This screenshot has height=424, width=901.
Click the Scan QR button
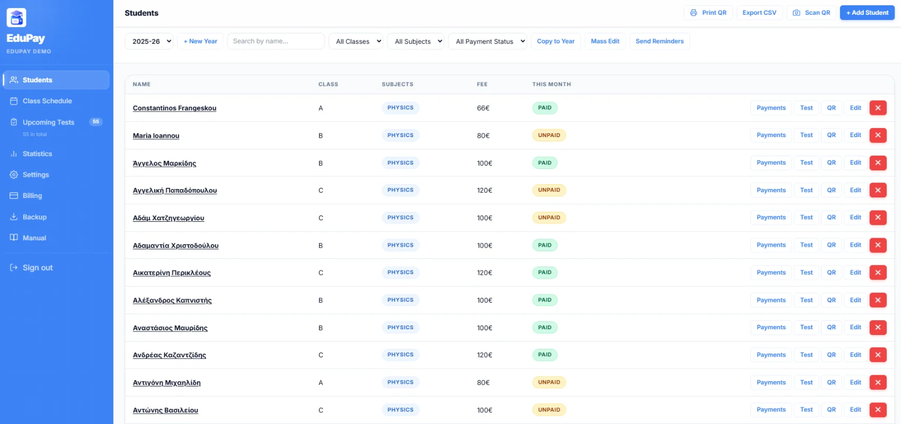pos(811,13)
